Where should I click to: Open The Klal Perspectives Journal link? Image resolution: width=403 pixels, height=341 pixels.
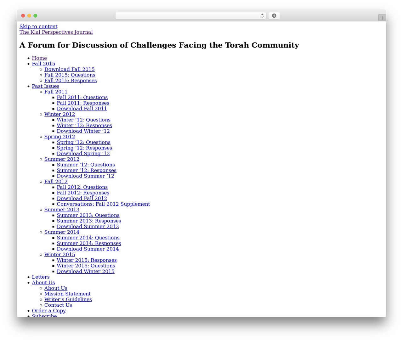[x=56, y=32]
